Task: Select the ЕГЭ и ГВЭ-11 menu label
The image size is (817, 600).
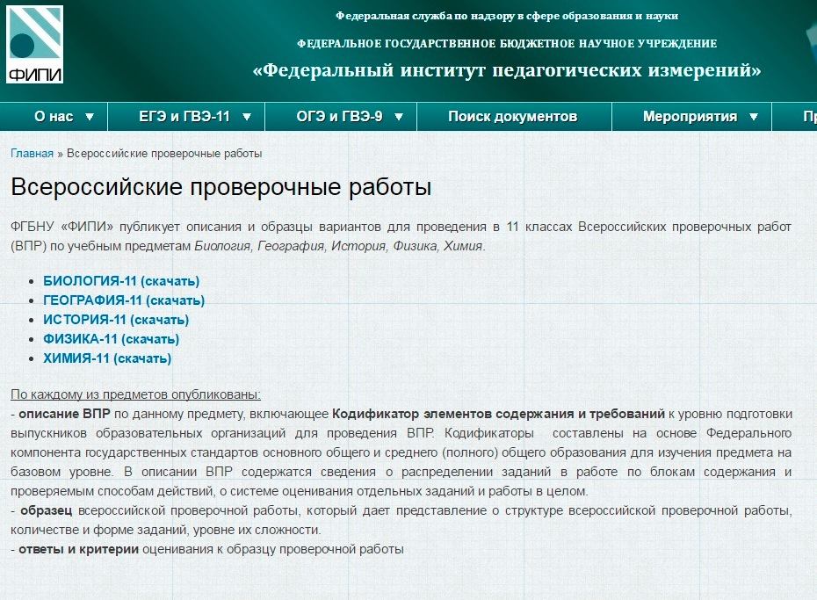Action: click(184, 117)
